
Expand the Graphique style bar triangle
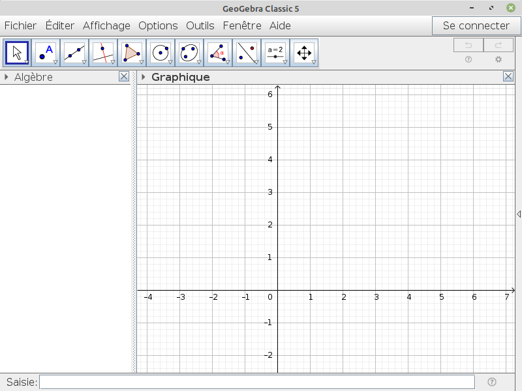[143, 77]
